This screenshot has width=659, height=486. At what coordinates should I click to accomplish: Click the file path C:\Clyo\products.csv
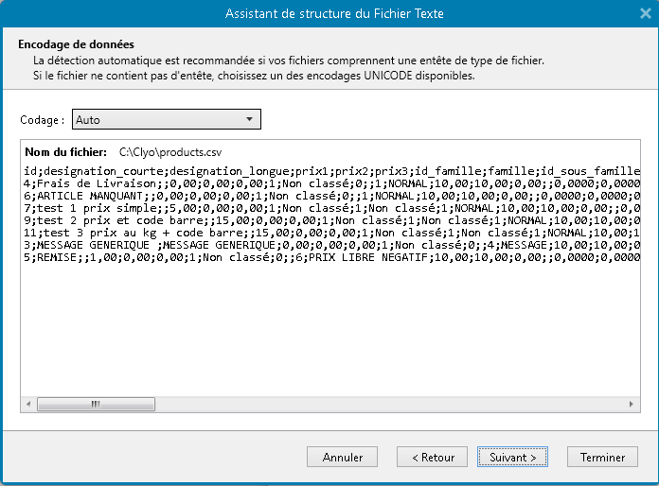coord(169,151)
